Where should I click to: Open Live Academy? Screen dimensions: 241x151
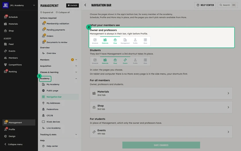[x=60, y=128]
